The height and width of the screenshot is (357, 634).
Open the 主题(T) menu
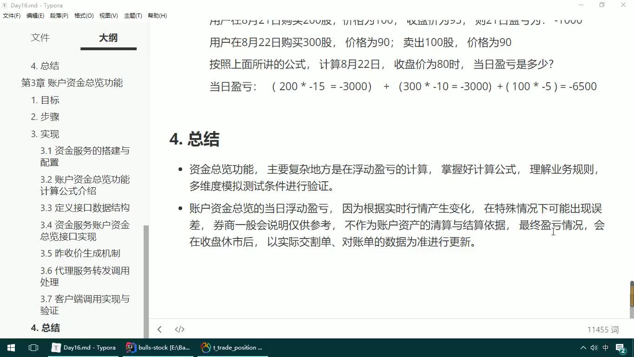click(133, 16)
